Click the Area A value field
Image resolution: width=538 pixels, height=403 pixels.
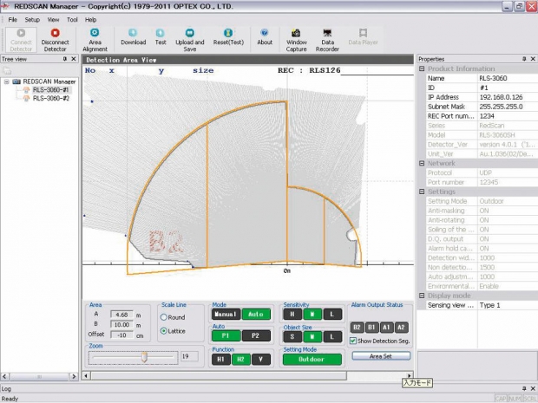pos(121,315)
